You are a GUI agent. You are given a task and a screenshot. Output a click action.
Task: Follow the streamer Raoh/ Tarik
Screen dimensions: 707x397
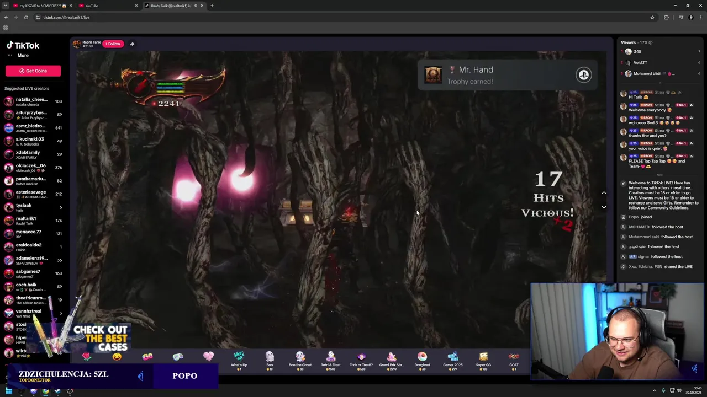pos(112,44)
